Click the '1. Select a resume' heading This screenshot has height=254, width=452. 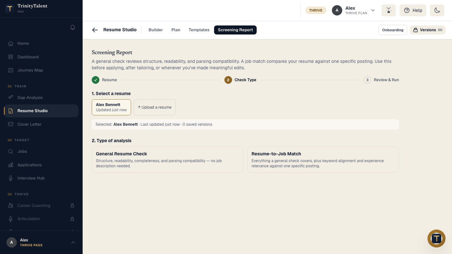click(111, 93)
